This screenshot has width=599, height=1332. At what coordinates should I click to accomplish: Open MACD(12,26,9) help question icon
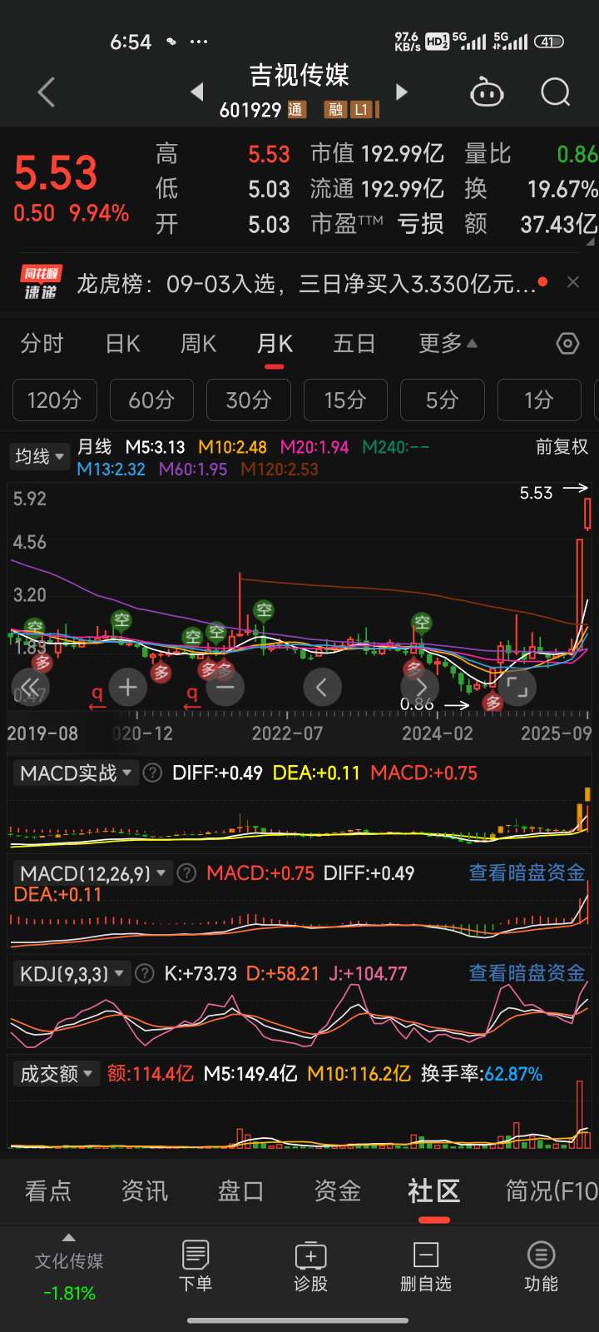pos(187,872)
